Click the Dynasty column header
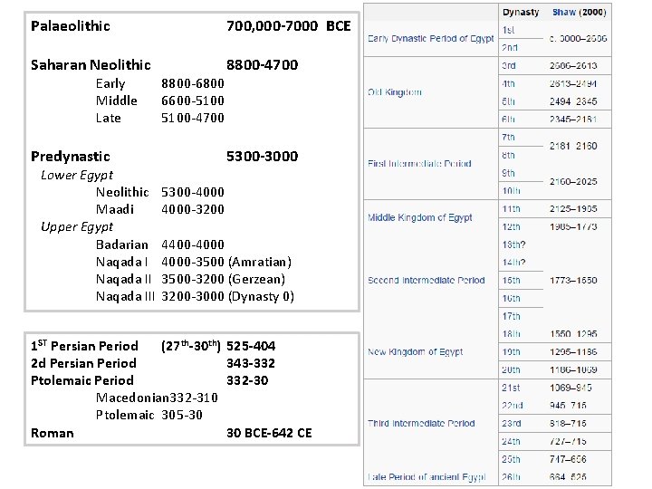This screenshot has height=489, width=652. 521,13
